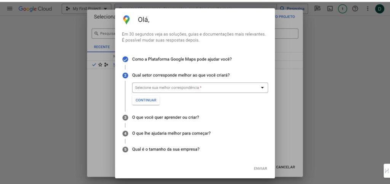This screenshot has width=390, height=184.
Task: Click the CANCELAR button
Action: click(x=285, y=167)
